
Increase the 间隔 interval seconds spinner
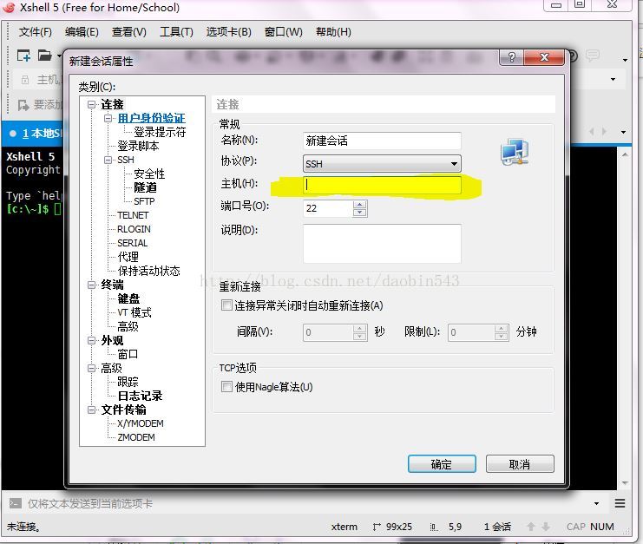(359, 328)
